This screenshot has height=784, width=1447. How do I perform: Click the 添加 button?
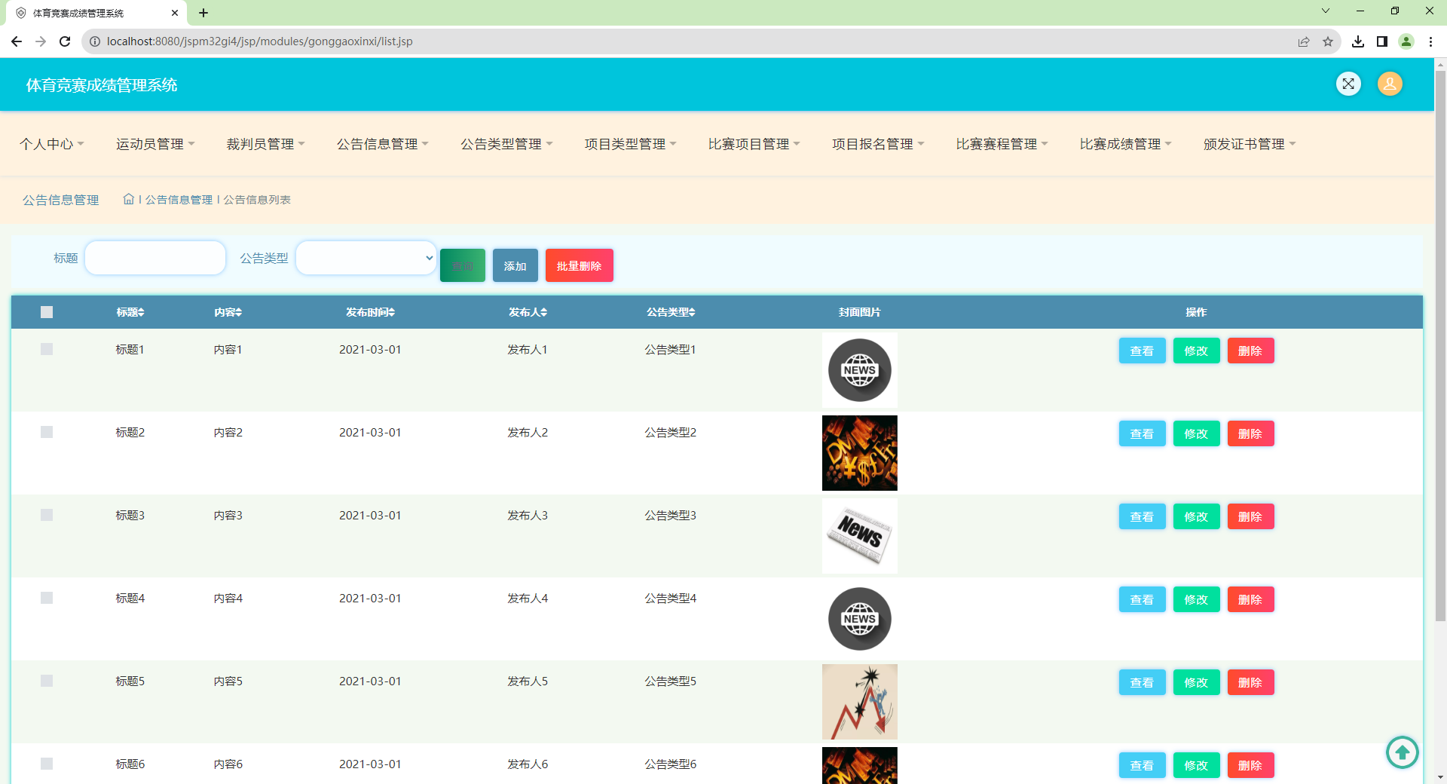coord(515,265)
